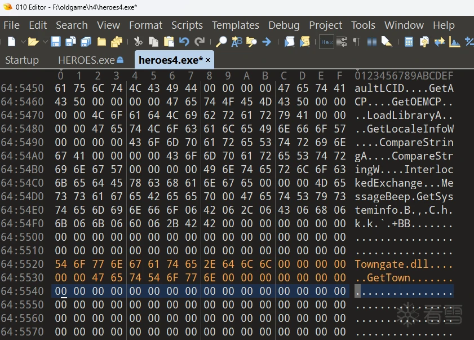Open the Search menu
474x340 pixels.
tap(72, 25)
